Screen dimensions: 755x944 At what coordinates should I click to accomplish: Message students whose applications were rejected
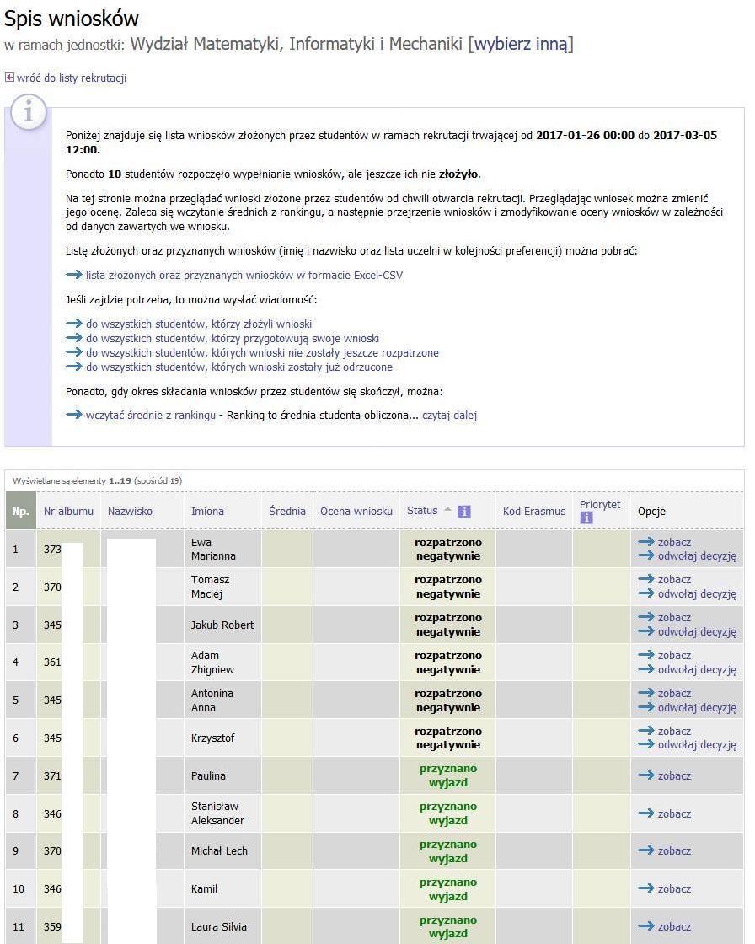(239, 367)
